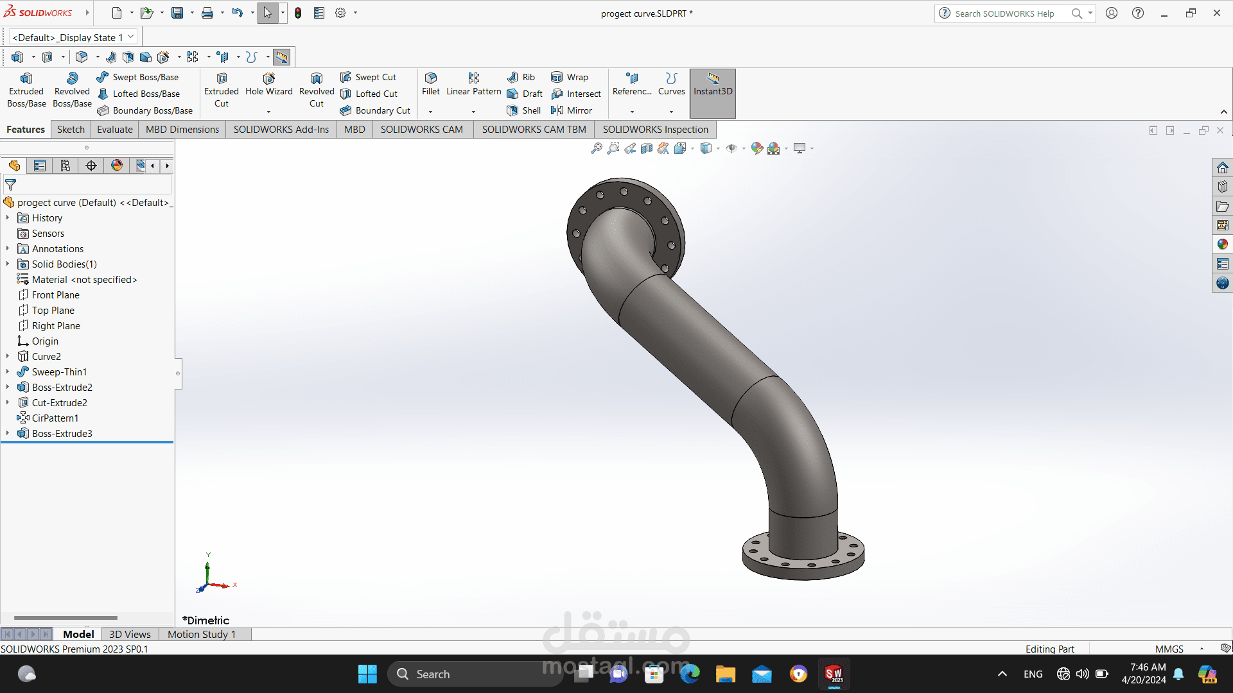
Task: Click the Search SOLIDWORKS Help field
Action: 1005,13
